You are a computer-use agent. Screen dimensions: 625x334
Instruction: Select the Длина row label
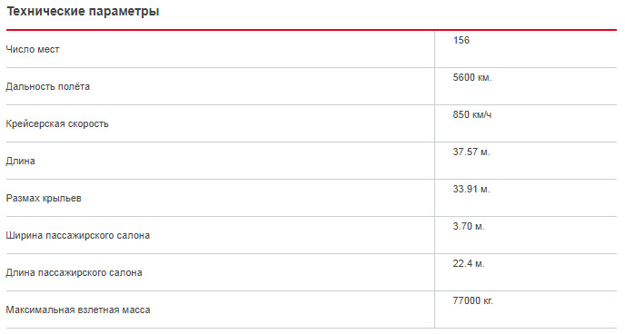pyautogui.click(x=20, y=162)
